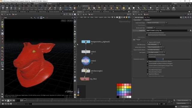The height and width of the screenshot is (108, 192).
Task: Select the Draw Curve shelf tool
Action: pos(41,8)
